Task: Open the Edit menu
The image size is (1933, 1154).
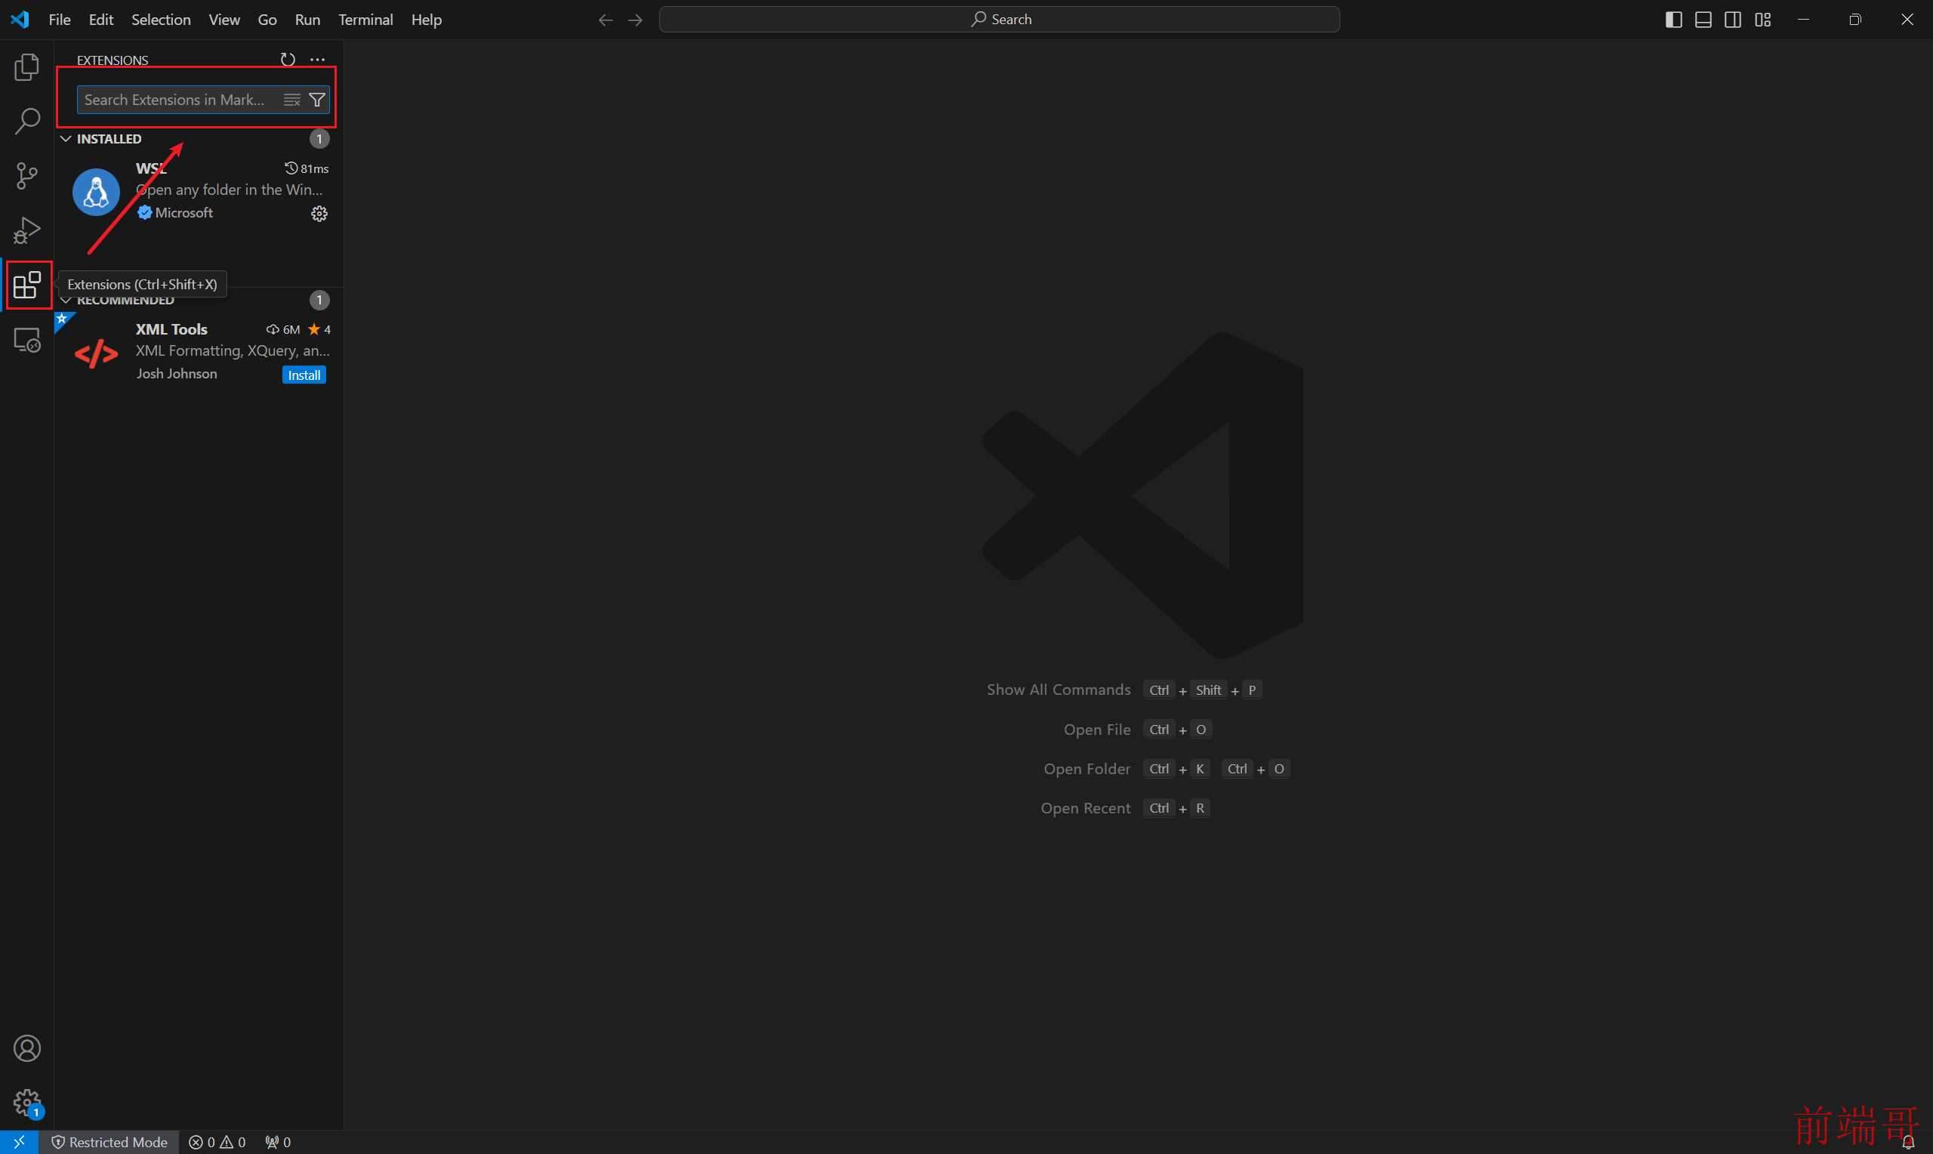Action: tap(101, 20)
